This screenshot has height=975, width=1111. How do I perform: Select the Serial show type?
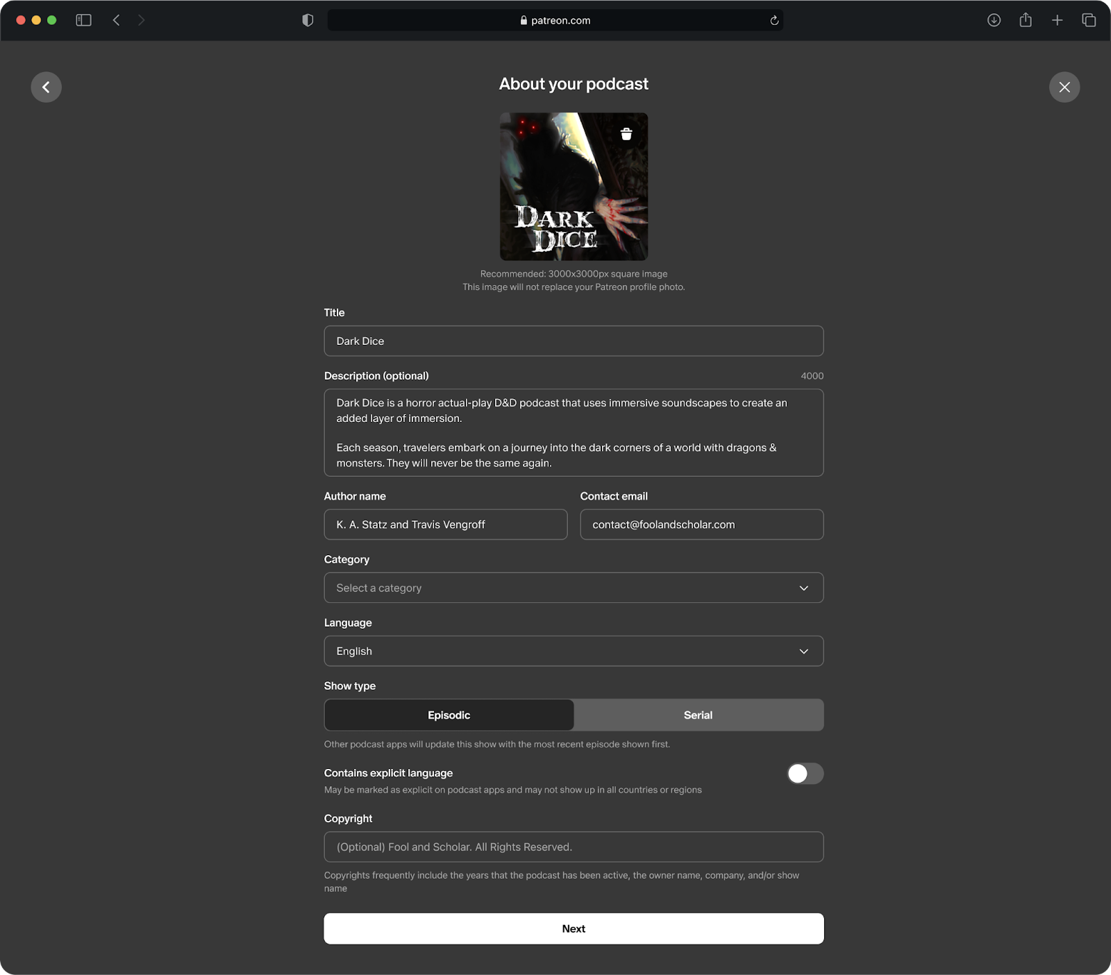[x=699, y=715]
